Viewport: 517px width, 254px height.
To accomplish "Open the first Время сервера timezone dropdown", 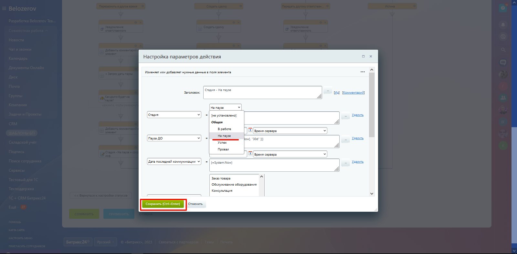I will [290, 131].
